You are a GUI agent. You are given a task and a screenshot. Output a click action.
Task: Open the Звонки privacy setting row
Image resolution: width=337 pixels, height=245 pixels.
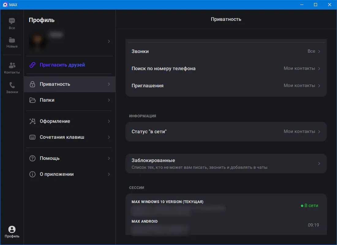226,51
